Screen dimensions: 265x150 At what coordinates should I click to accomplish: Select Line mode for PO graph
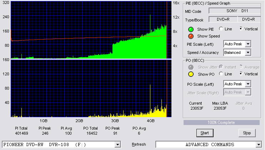221,74
